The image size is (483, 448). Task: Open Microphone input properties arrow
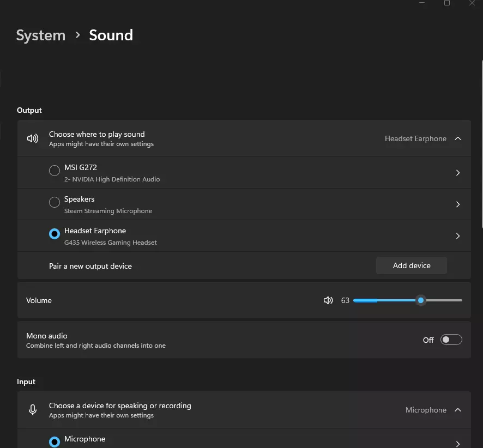point(457,444)
